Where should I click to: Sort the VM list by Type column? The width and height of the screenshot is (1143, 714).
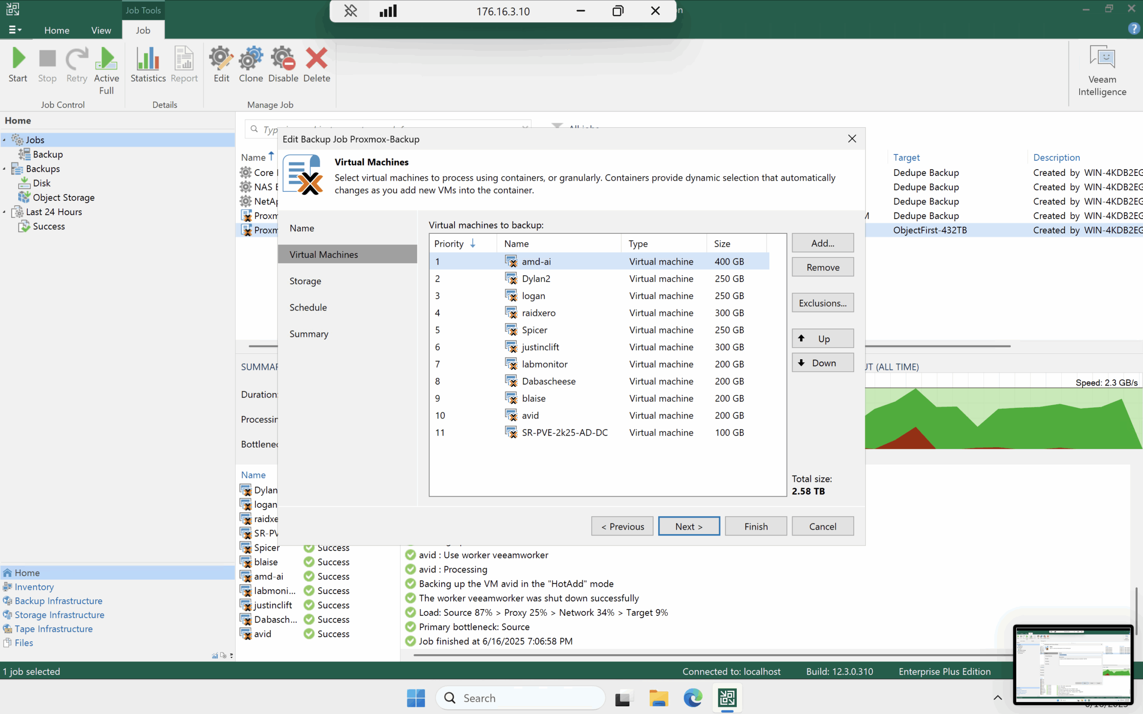664,244
